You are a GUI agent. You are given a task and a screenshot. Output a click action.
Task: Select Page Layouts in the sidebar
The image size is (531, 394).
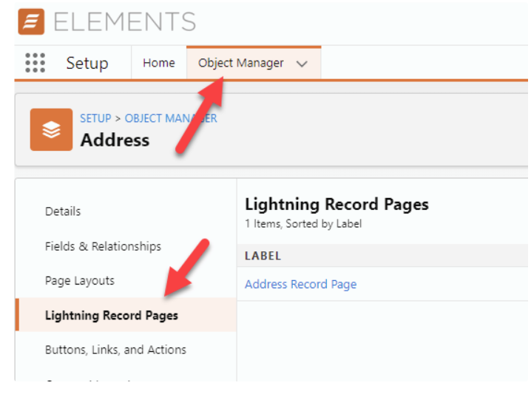click(80, 281)
